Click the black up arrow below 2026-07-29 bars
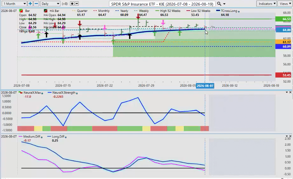The height and width of the screenshot is (179, 293). (130, 36)
